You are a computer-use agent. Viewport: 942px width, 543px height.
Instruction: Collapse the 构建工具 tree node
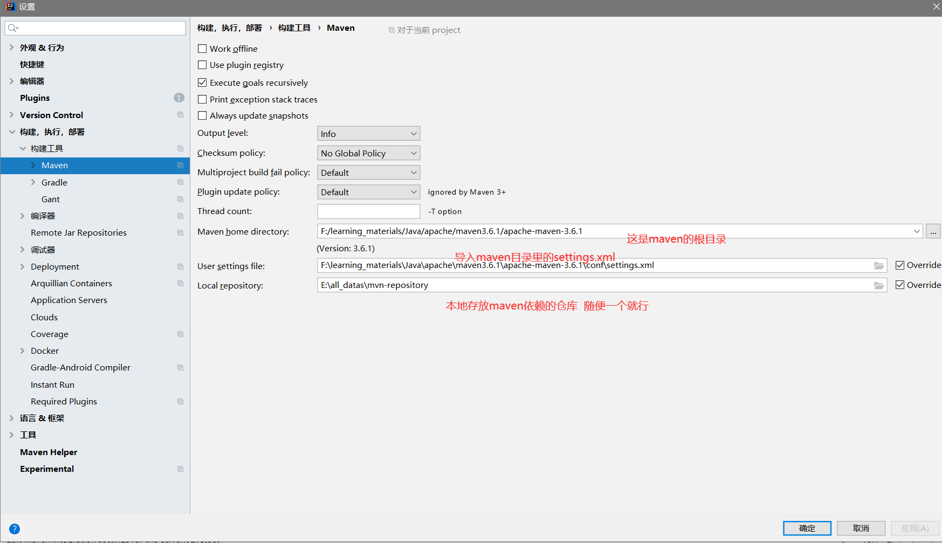(x=23, y=149)
